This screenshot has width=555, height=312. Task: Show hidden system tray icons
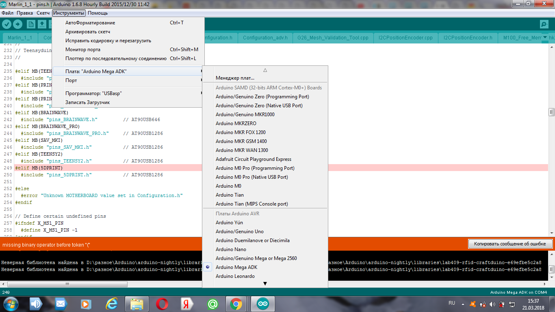pyautogui.click(x=462, y=304)
